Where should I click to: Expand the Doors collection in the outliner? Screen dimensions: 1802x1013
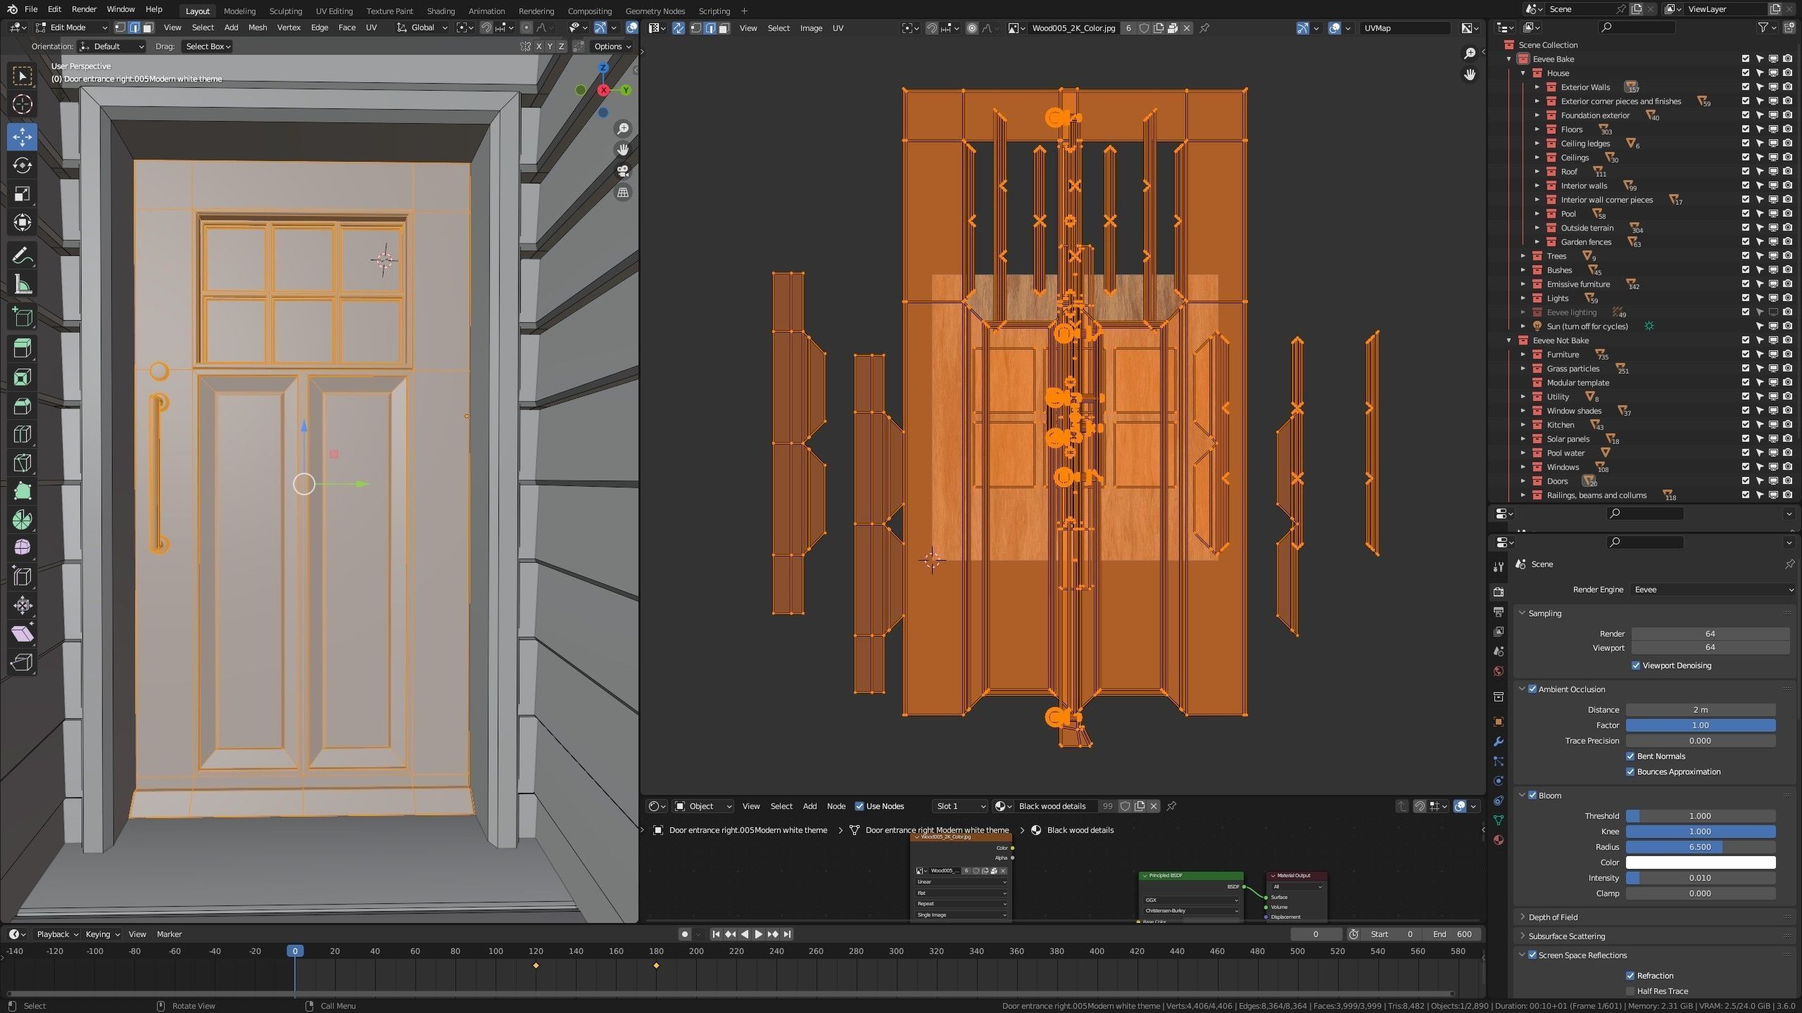click(1523, 481)
